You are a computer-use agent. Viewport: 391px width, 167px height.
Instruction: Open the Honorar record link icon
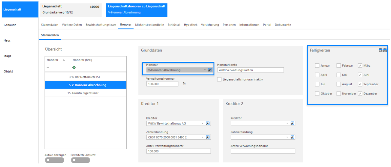coord(210,70)
